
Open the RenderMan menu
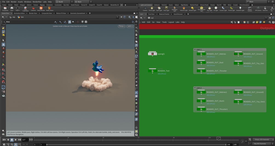point(37,2)
